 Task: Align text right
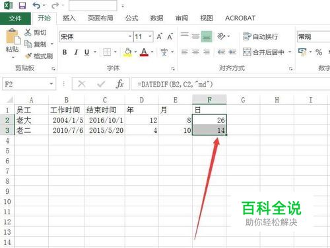207,52
